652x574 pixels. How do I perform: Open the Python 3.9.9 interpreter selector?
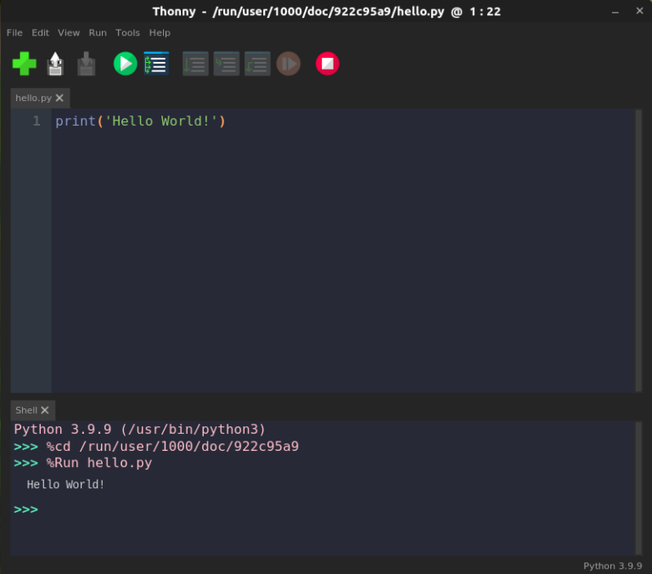[x=612, y=566]
